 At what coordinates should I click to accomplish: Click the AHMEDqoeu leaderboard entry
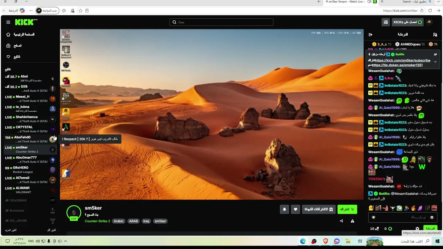click(x=410, y=44)
